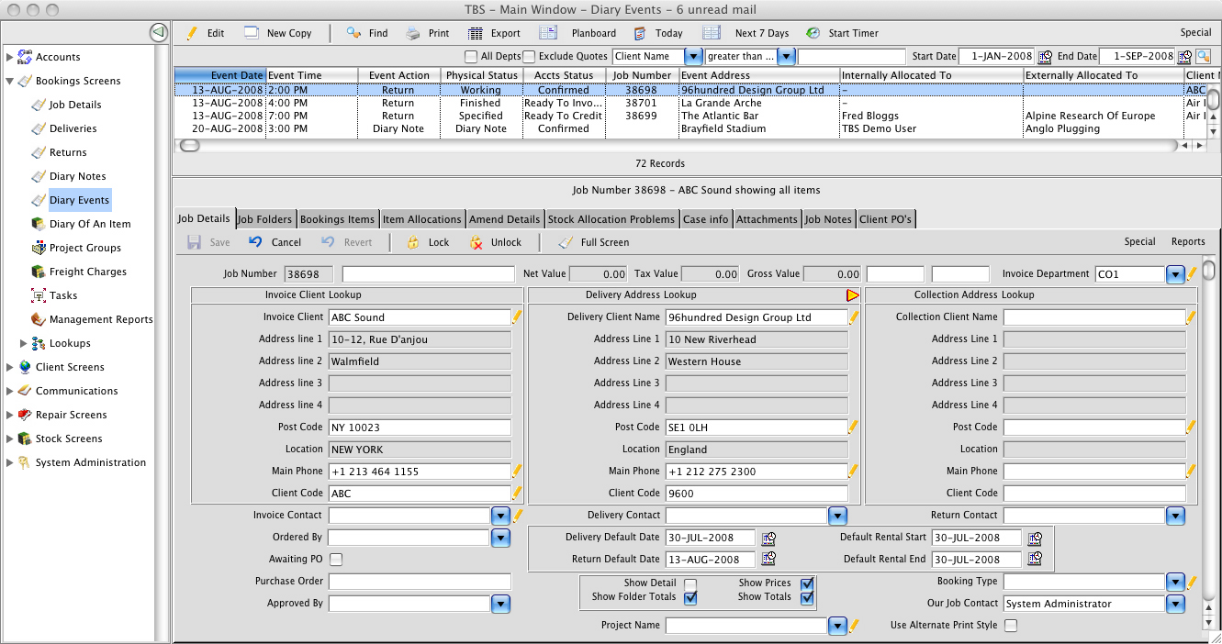Print the diary events list

(x=428, y=33)
